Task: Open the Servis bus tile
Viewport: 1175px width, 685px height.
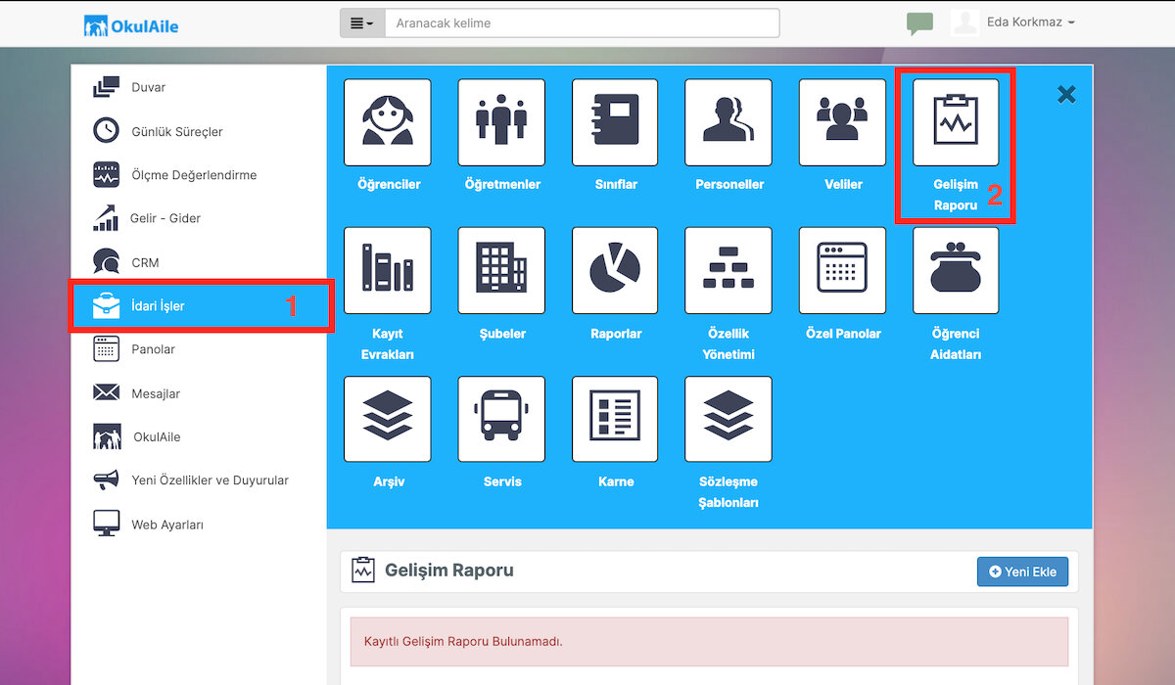Action: tap(501, 419)
